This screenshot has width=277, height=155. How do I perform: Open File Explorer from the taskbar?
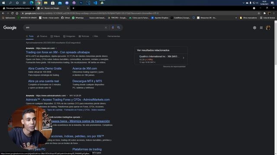coord(45,3)
